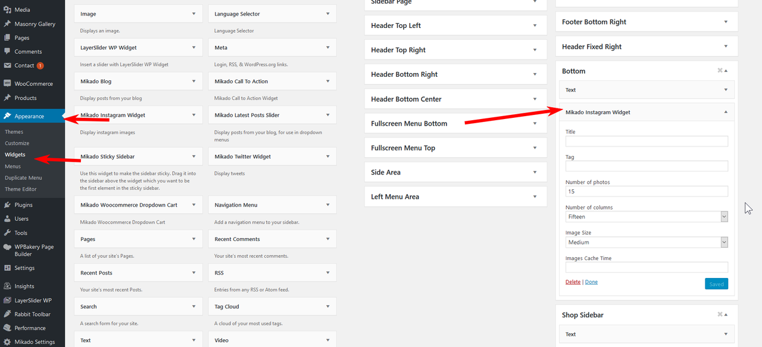Click the Images Cache Time field
Screen dimensions: 762x347
coord(647,267)
